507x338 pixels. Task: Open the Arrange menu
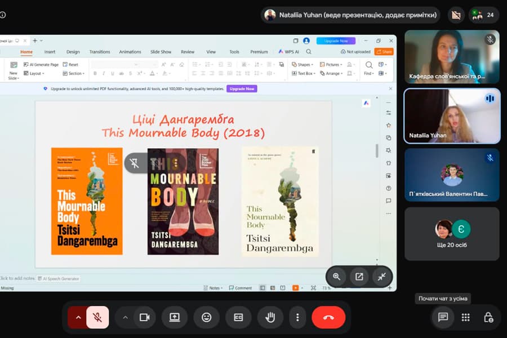(x=331, y=73)
